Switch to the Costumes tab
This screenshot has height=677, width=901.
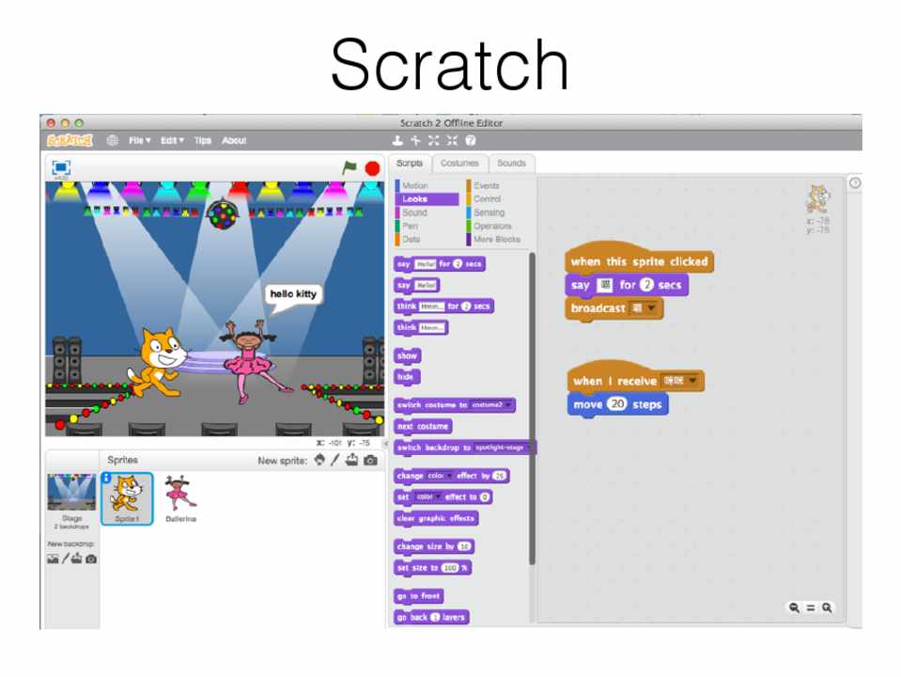(459, 164)
